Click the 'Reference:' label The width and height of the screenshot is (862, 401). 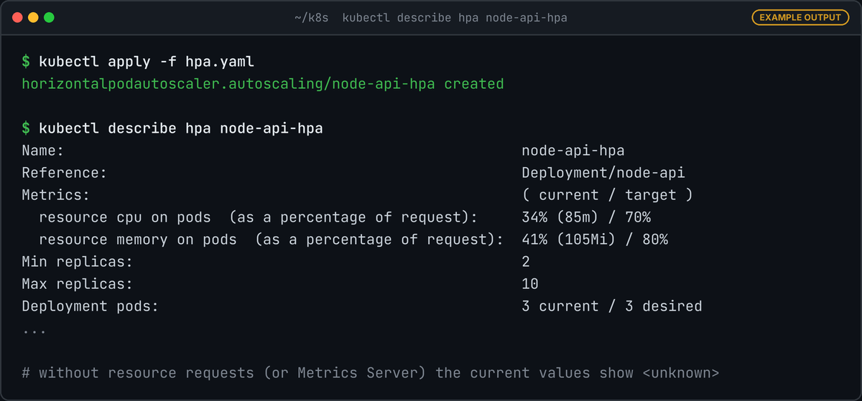(x=65, y=173)
